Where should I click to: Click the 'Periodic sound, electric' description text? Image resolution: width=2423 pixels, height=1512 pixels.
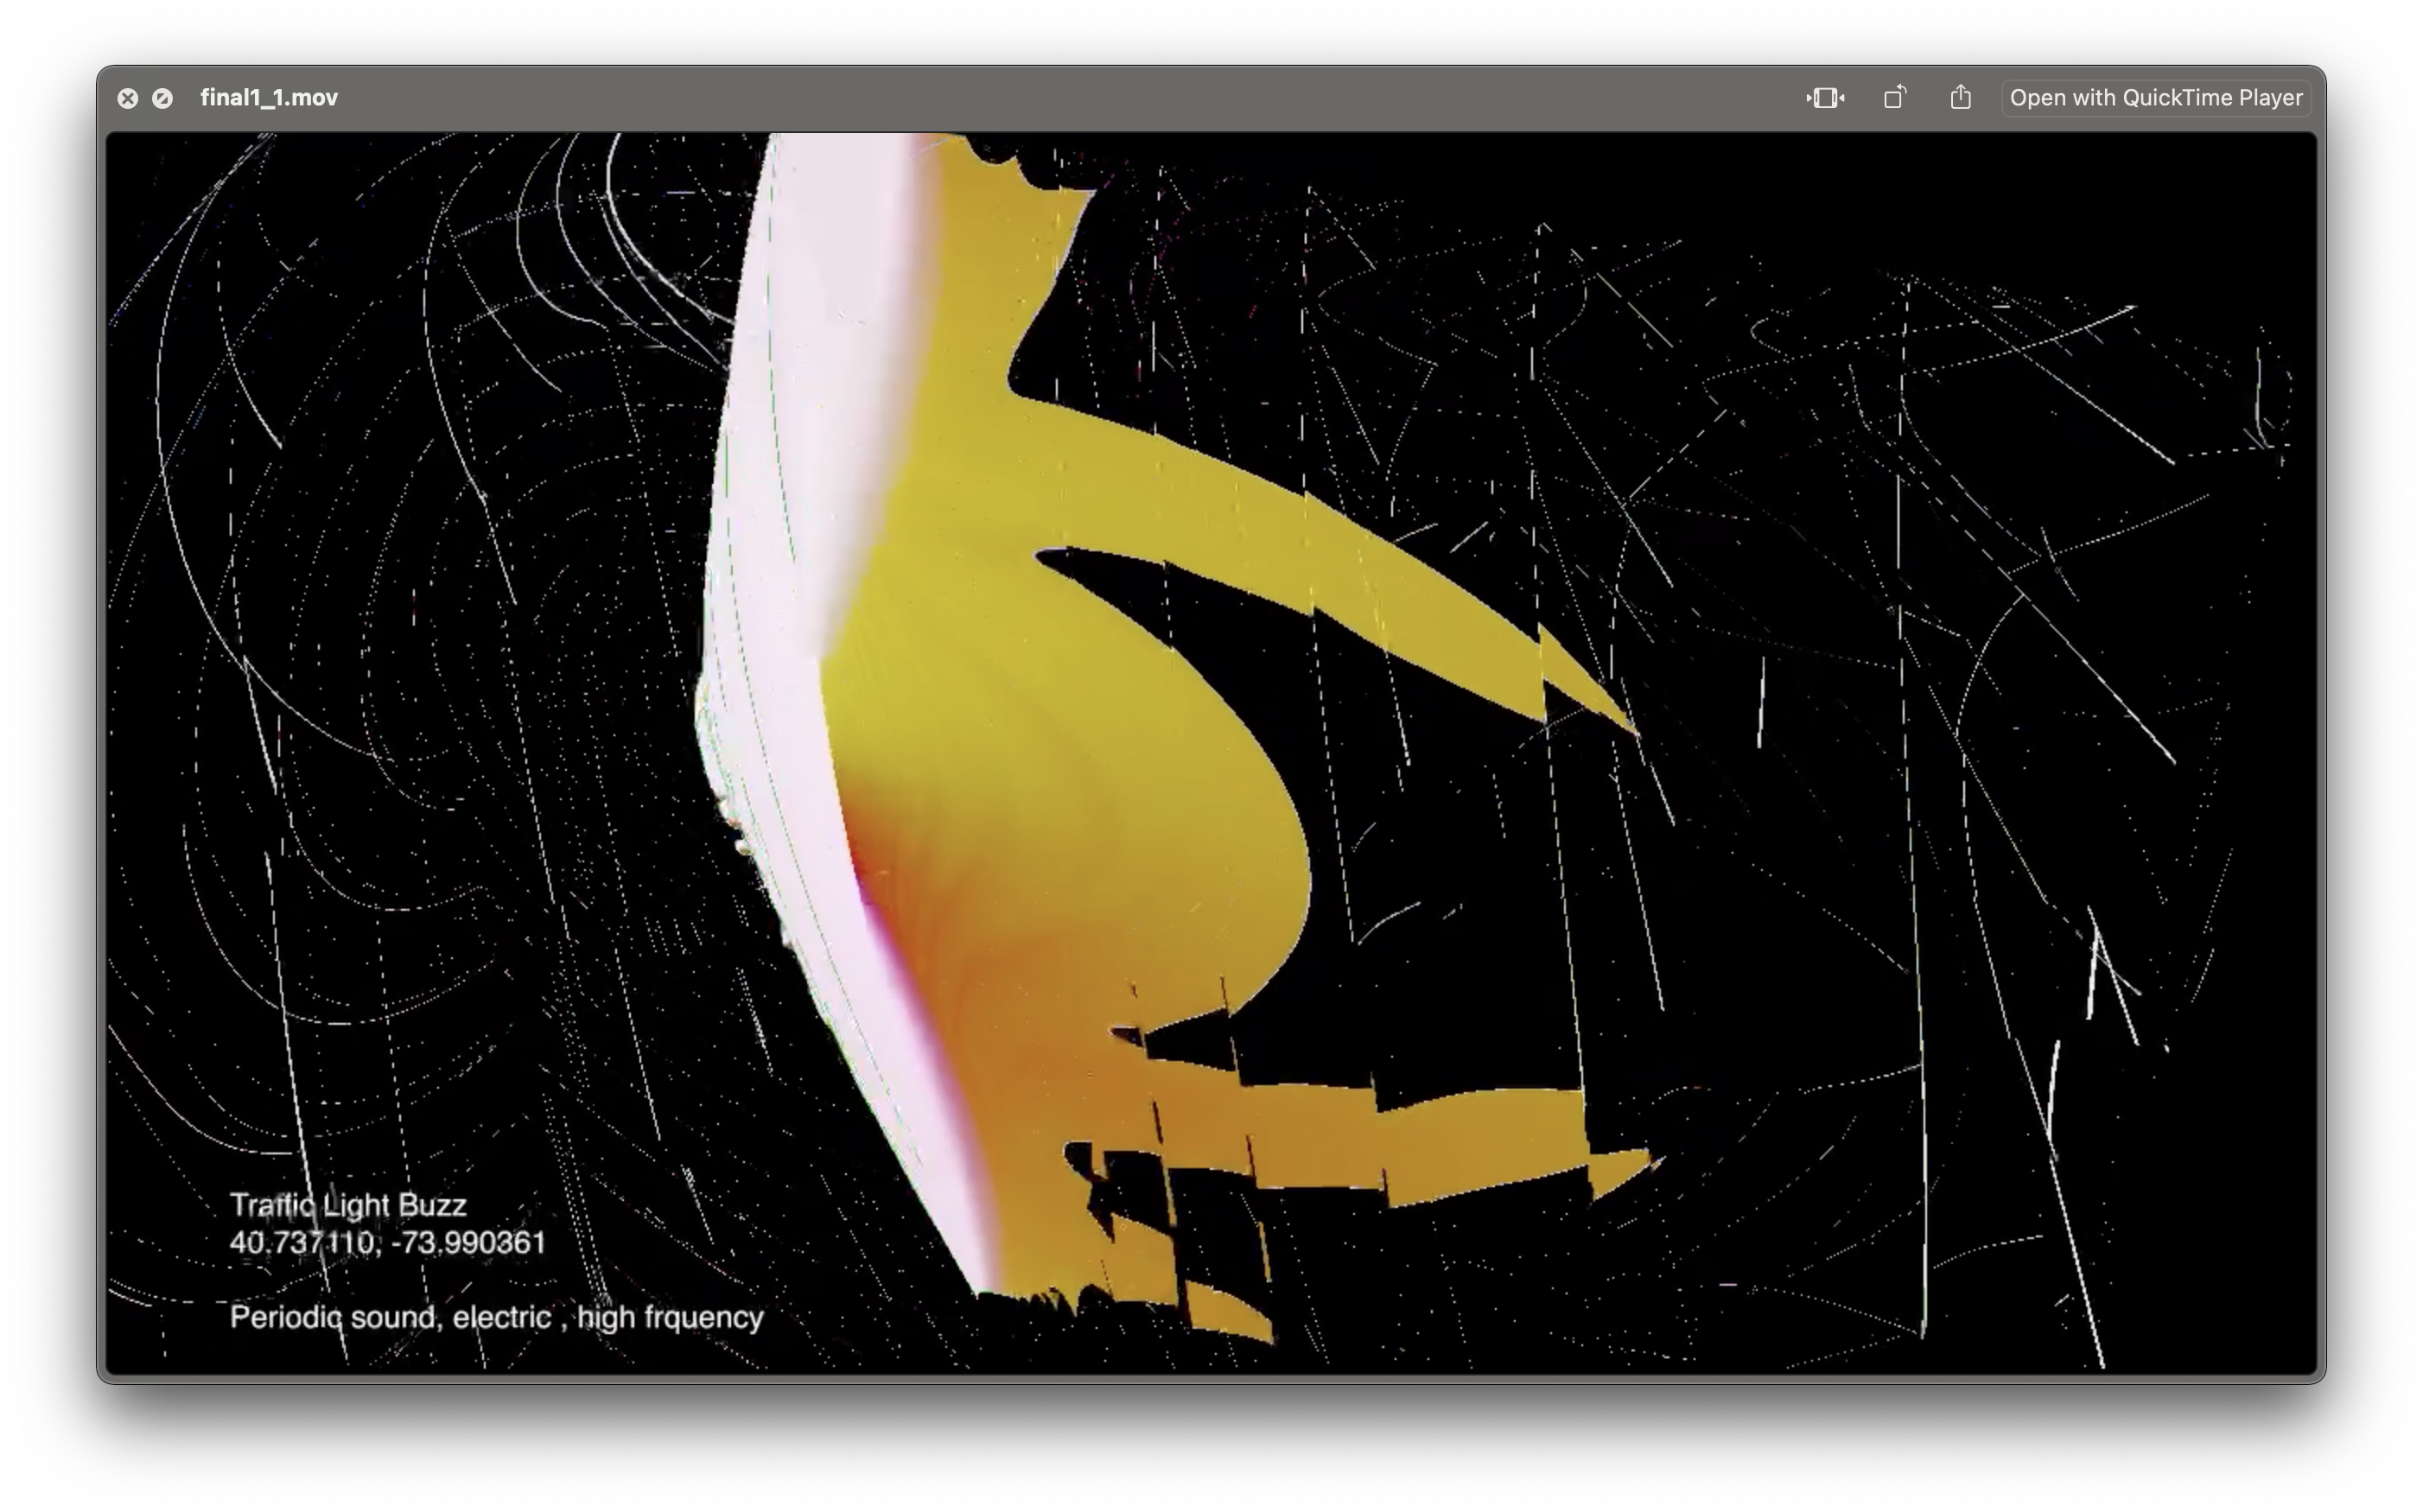[392, 1317]
